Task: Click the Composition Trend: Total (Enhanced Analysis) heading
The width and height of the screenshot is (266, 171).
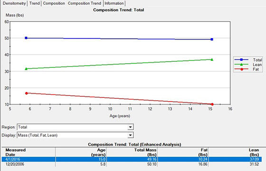Action: coord(134,144)
